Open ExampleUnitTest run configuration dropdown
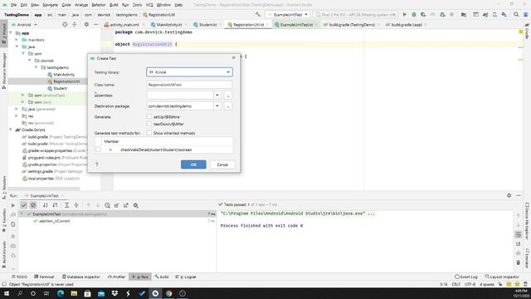The height and width of the screenshot is (299, 531). (x=288, y=15)
